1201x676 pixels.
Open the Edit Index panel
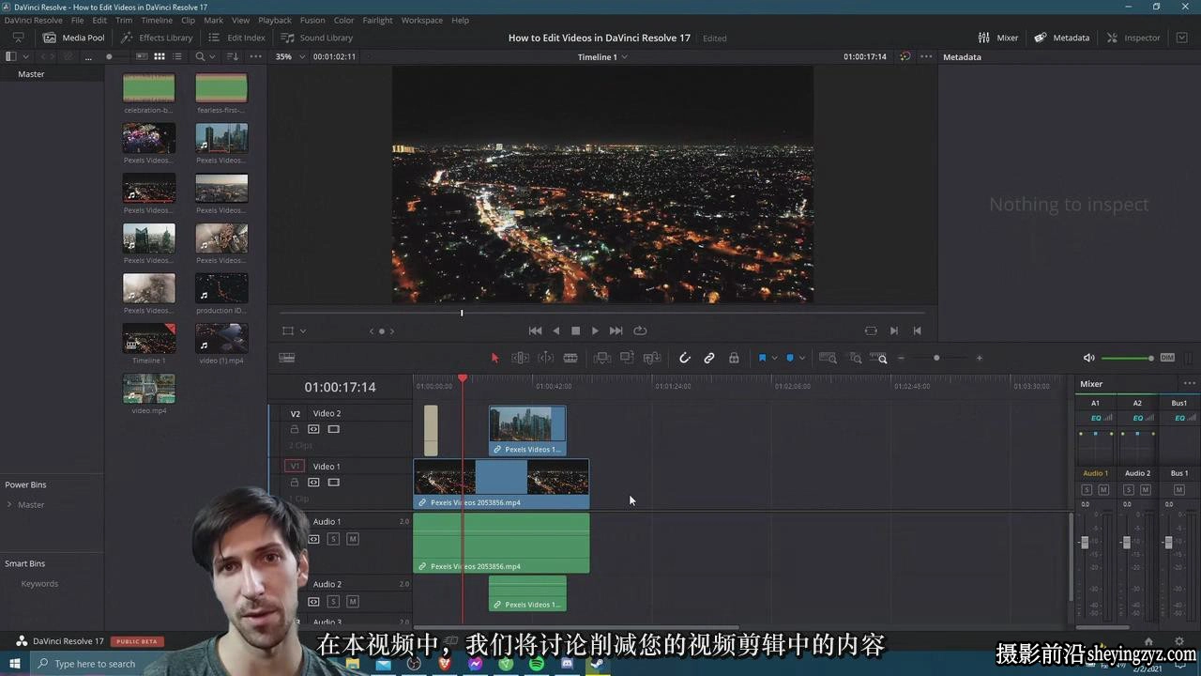click(x=236, y=38)
